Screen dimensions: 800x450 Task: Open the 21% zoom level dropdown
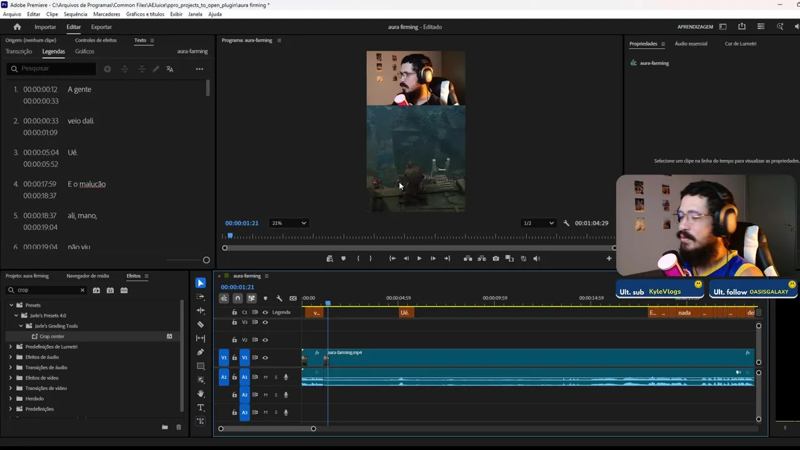point(289,223)
